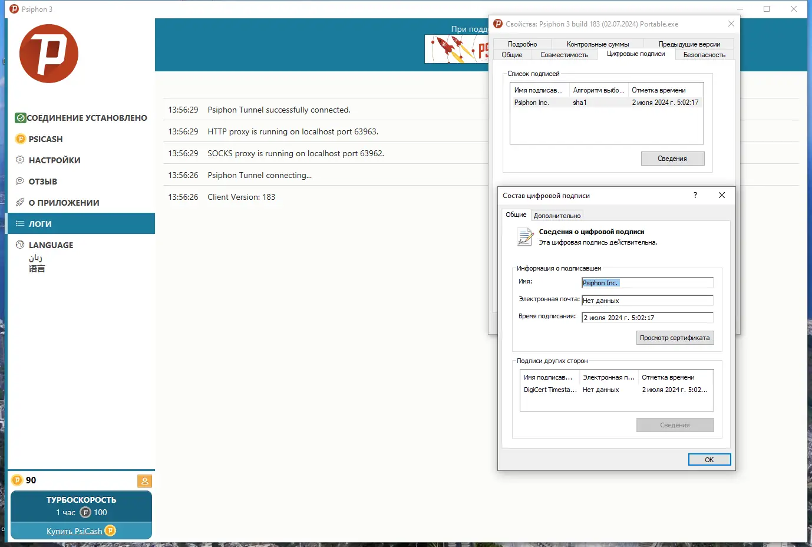Open Соединение установлено connection page
The image size is (812, 547).
[81, 118]
